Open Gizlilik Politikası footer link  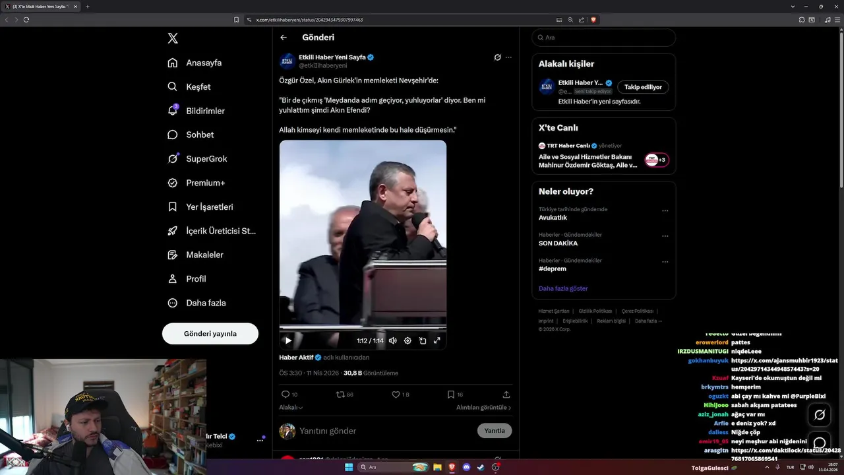click(595, 311)
